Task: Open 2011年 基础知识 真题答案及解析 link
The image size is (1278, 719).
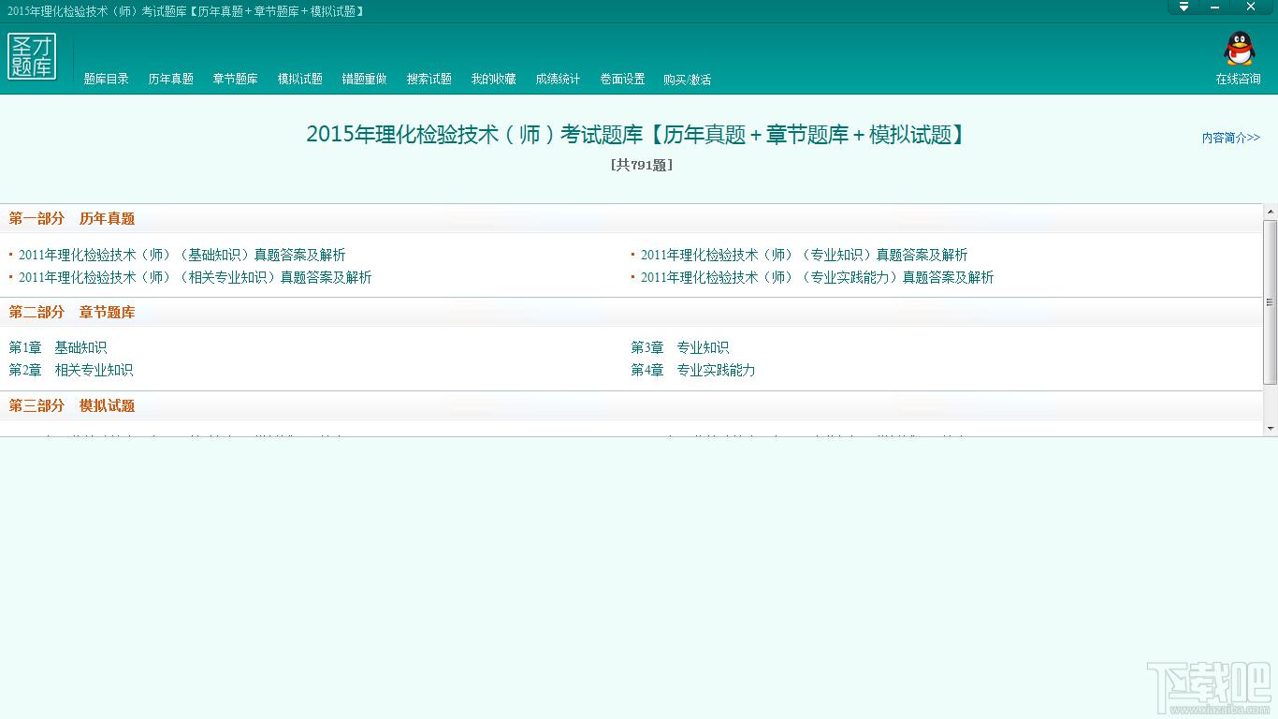Action: tap(182, 255)
